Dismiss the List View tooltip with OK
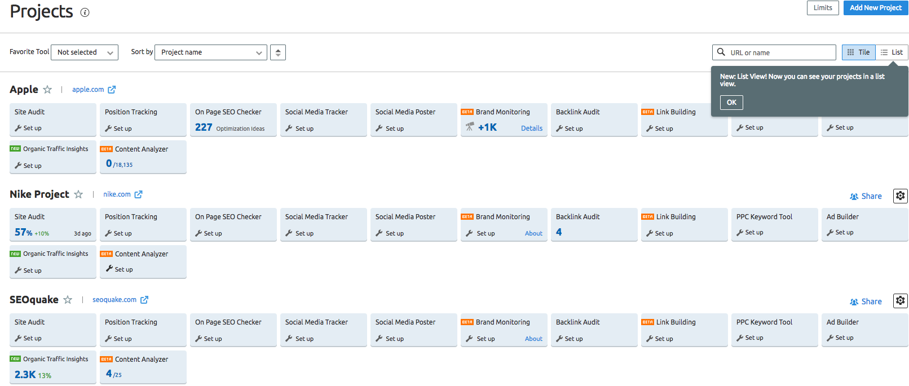Image resolution: width=909 pixels, height=386 pixels. tap(731, 103)
